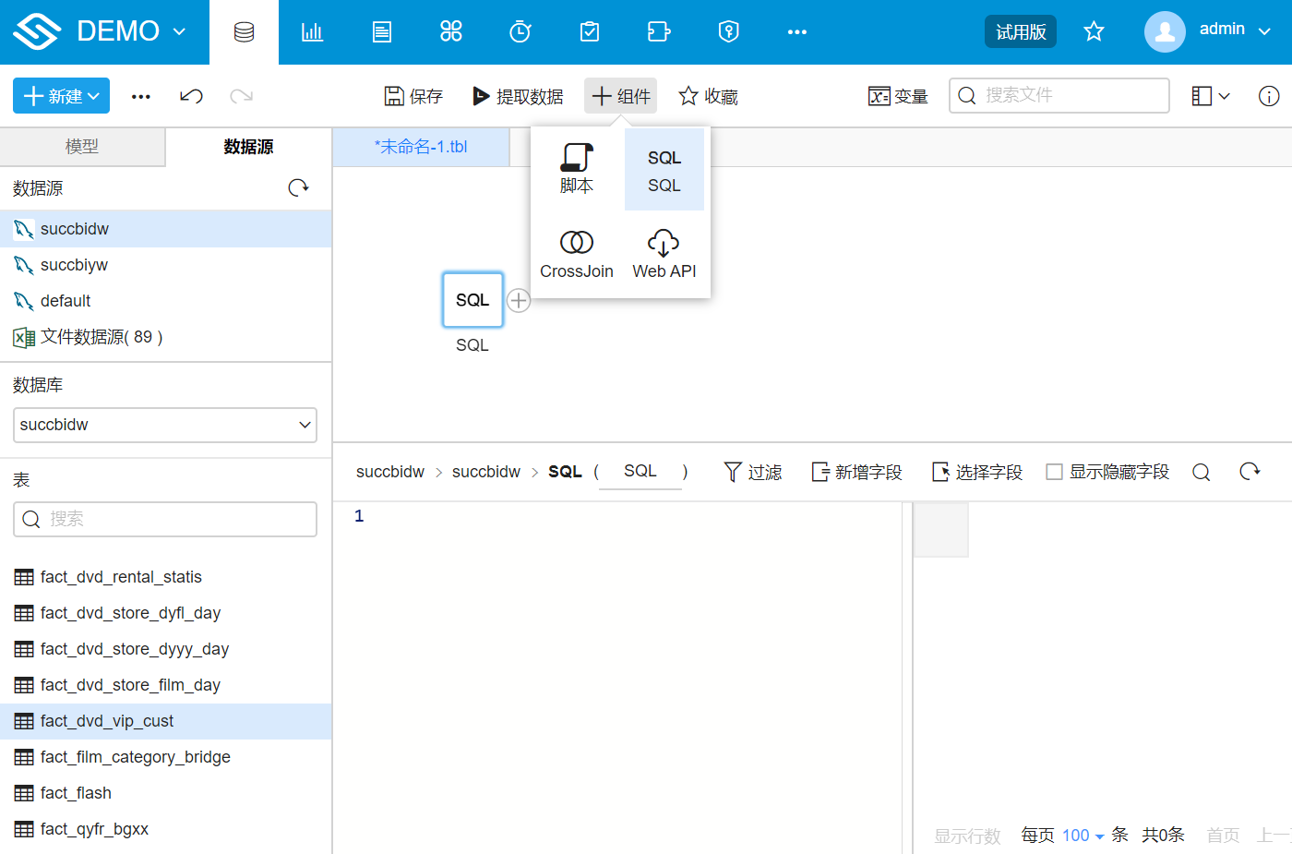Click the table 搜索 search input field
1292x854 pixels.
click(164, 519)
